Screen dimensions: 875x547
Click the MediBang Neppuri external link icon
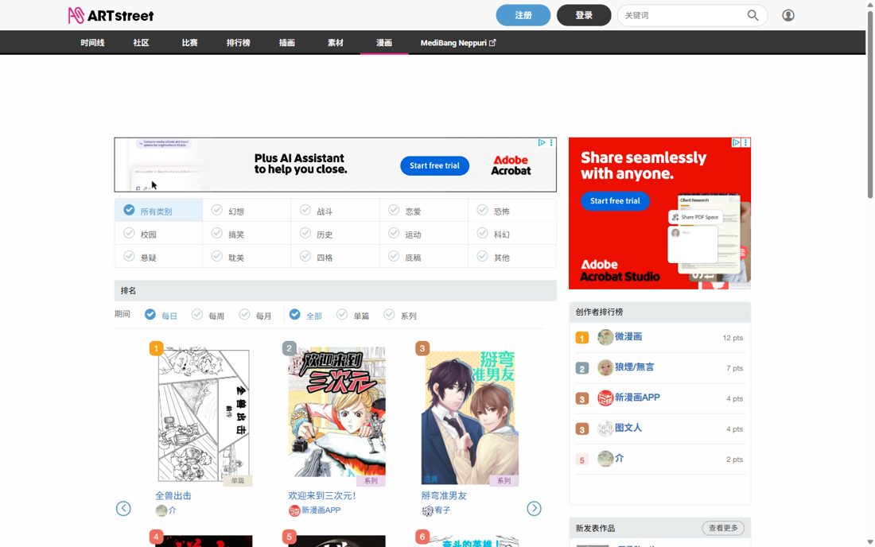pyautogui.click(x=492, y=43)
